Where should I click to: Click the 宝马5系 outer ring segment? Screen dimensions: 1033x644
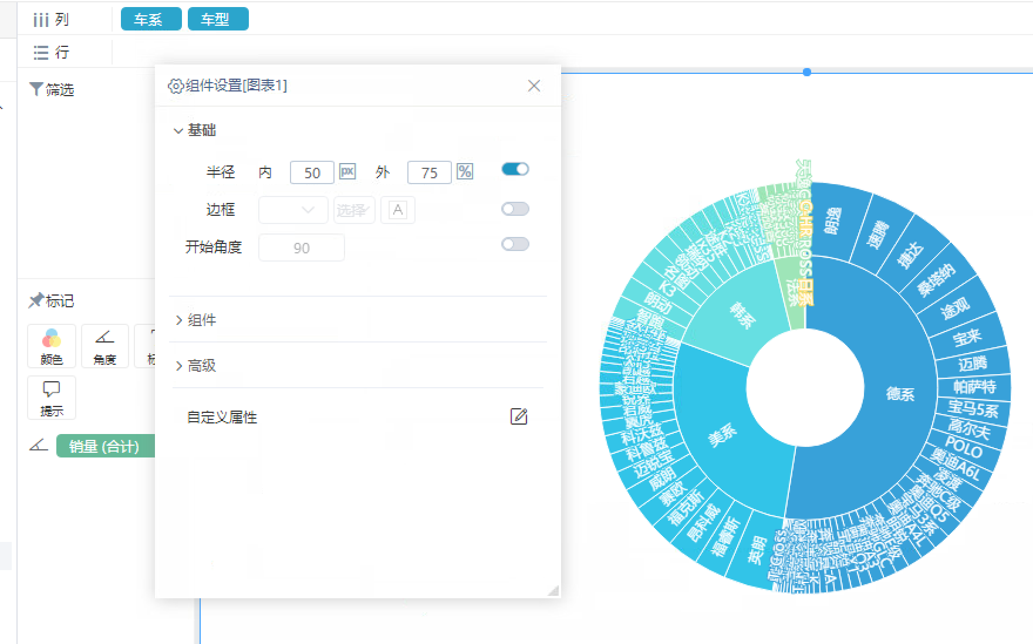pyautogui.click(x=973, y=408)
